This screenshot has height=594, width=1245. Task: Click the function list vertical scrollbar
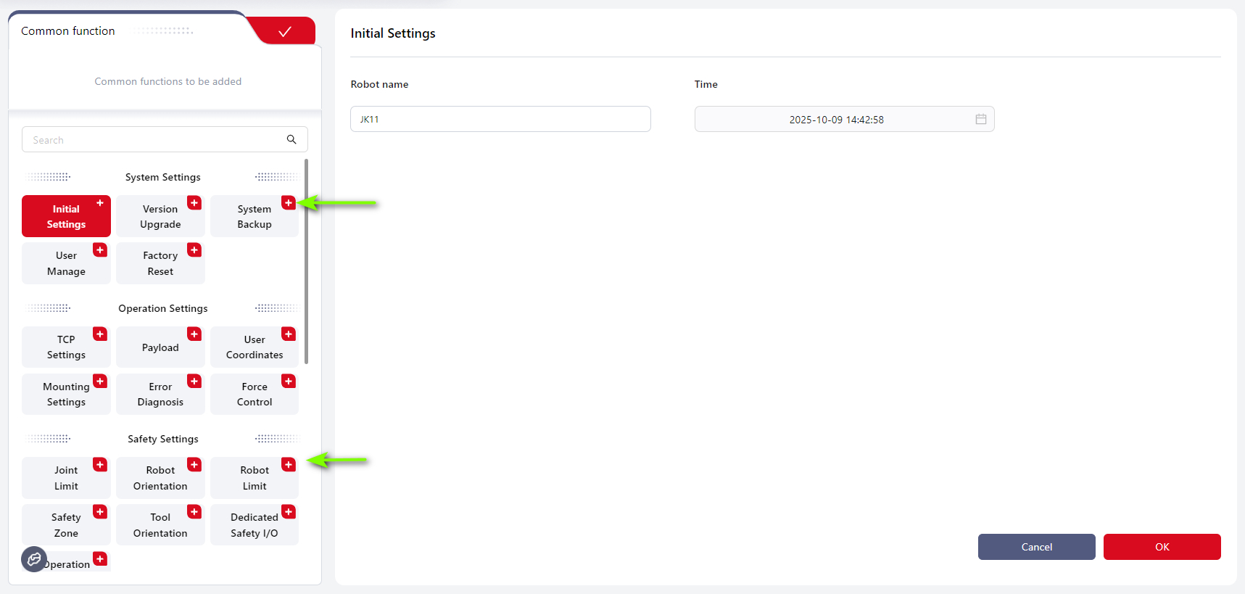coord(307,261)
